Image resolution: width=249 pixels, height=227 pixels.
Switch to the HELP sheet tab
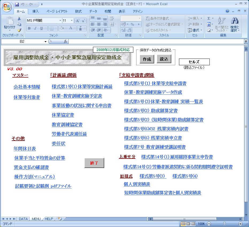49,219
